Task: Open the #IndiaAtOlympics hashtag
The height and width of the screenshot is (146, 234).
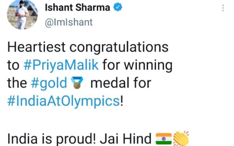Action: coord(64,101)
